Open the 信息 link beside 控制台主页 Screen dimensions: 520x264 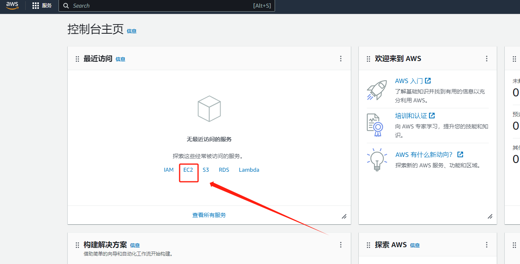click(x=132, y=31)
